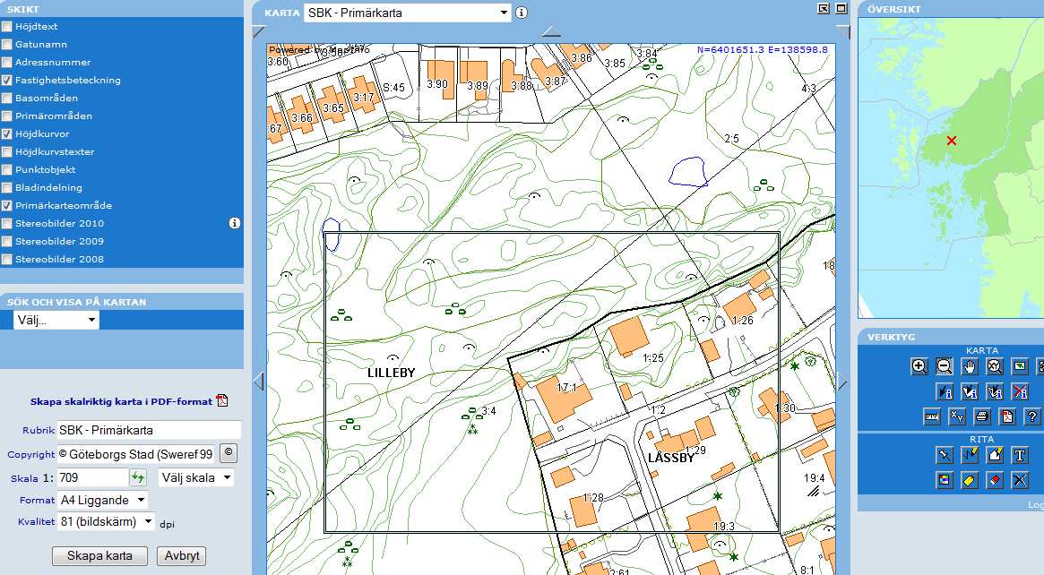The height and width of the screenshot is (575, 1044).
Task: Pan map north with top arrow
Action: 551,31
